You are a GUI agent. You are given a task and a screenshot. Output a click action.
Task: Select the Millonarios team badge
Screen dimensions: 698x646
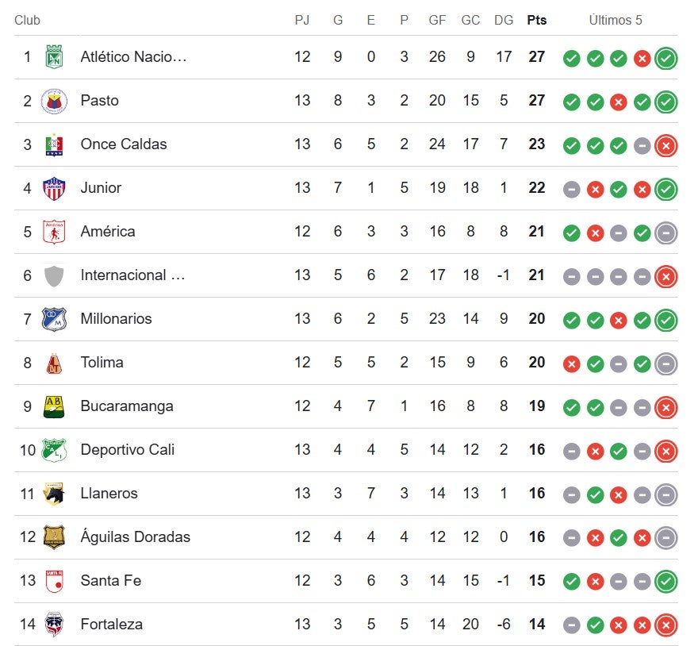(x=54, y=319)
